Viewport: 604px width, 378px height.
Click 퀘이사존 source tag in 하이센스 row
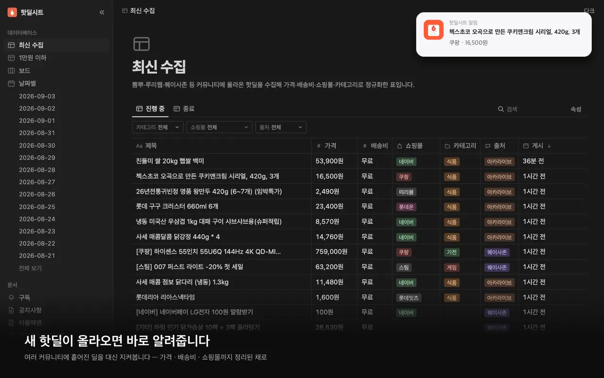(497, 252)
